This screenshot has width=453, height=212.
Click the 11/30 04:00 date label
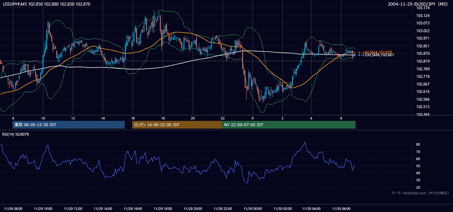pyautogui.click(x=311, y=209)
